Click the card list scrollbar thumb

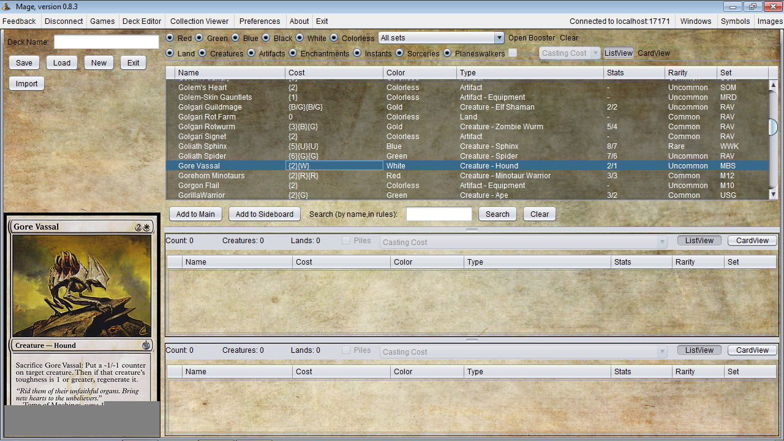tap(773, 127)
